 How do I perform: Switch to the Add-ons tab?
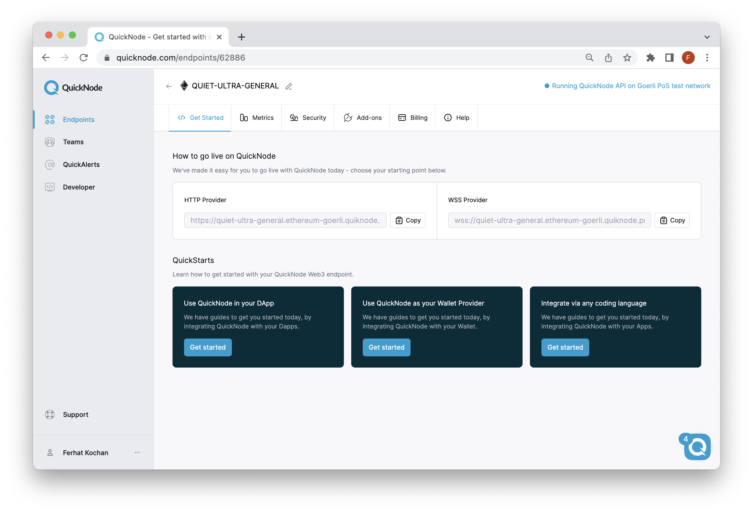point(362,118)
